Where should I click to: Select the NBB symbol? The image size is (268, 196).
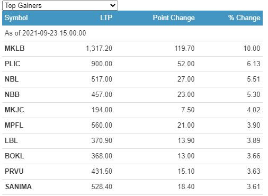pos(12,94)
